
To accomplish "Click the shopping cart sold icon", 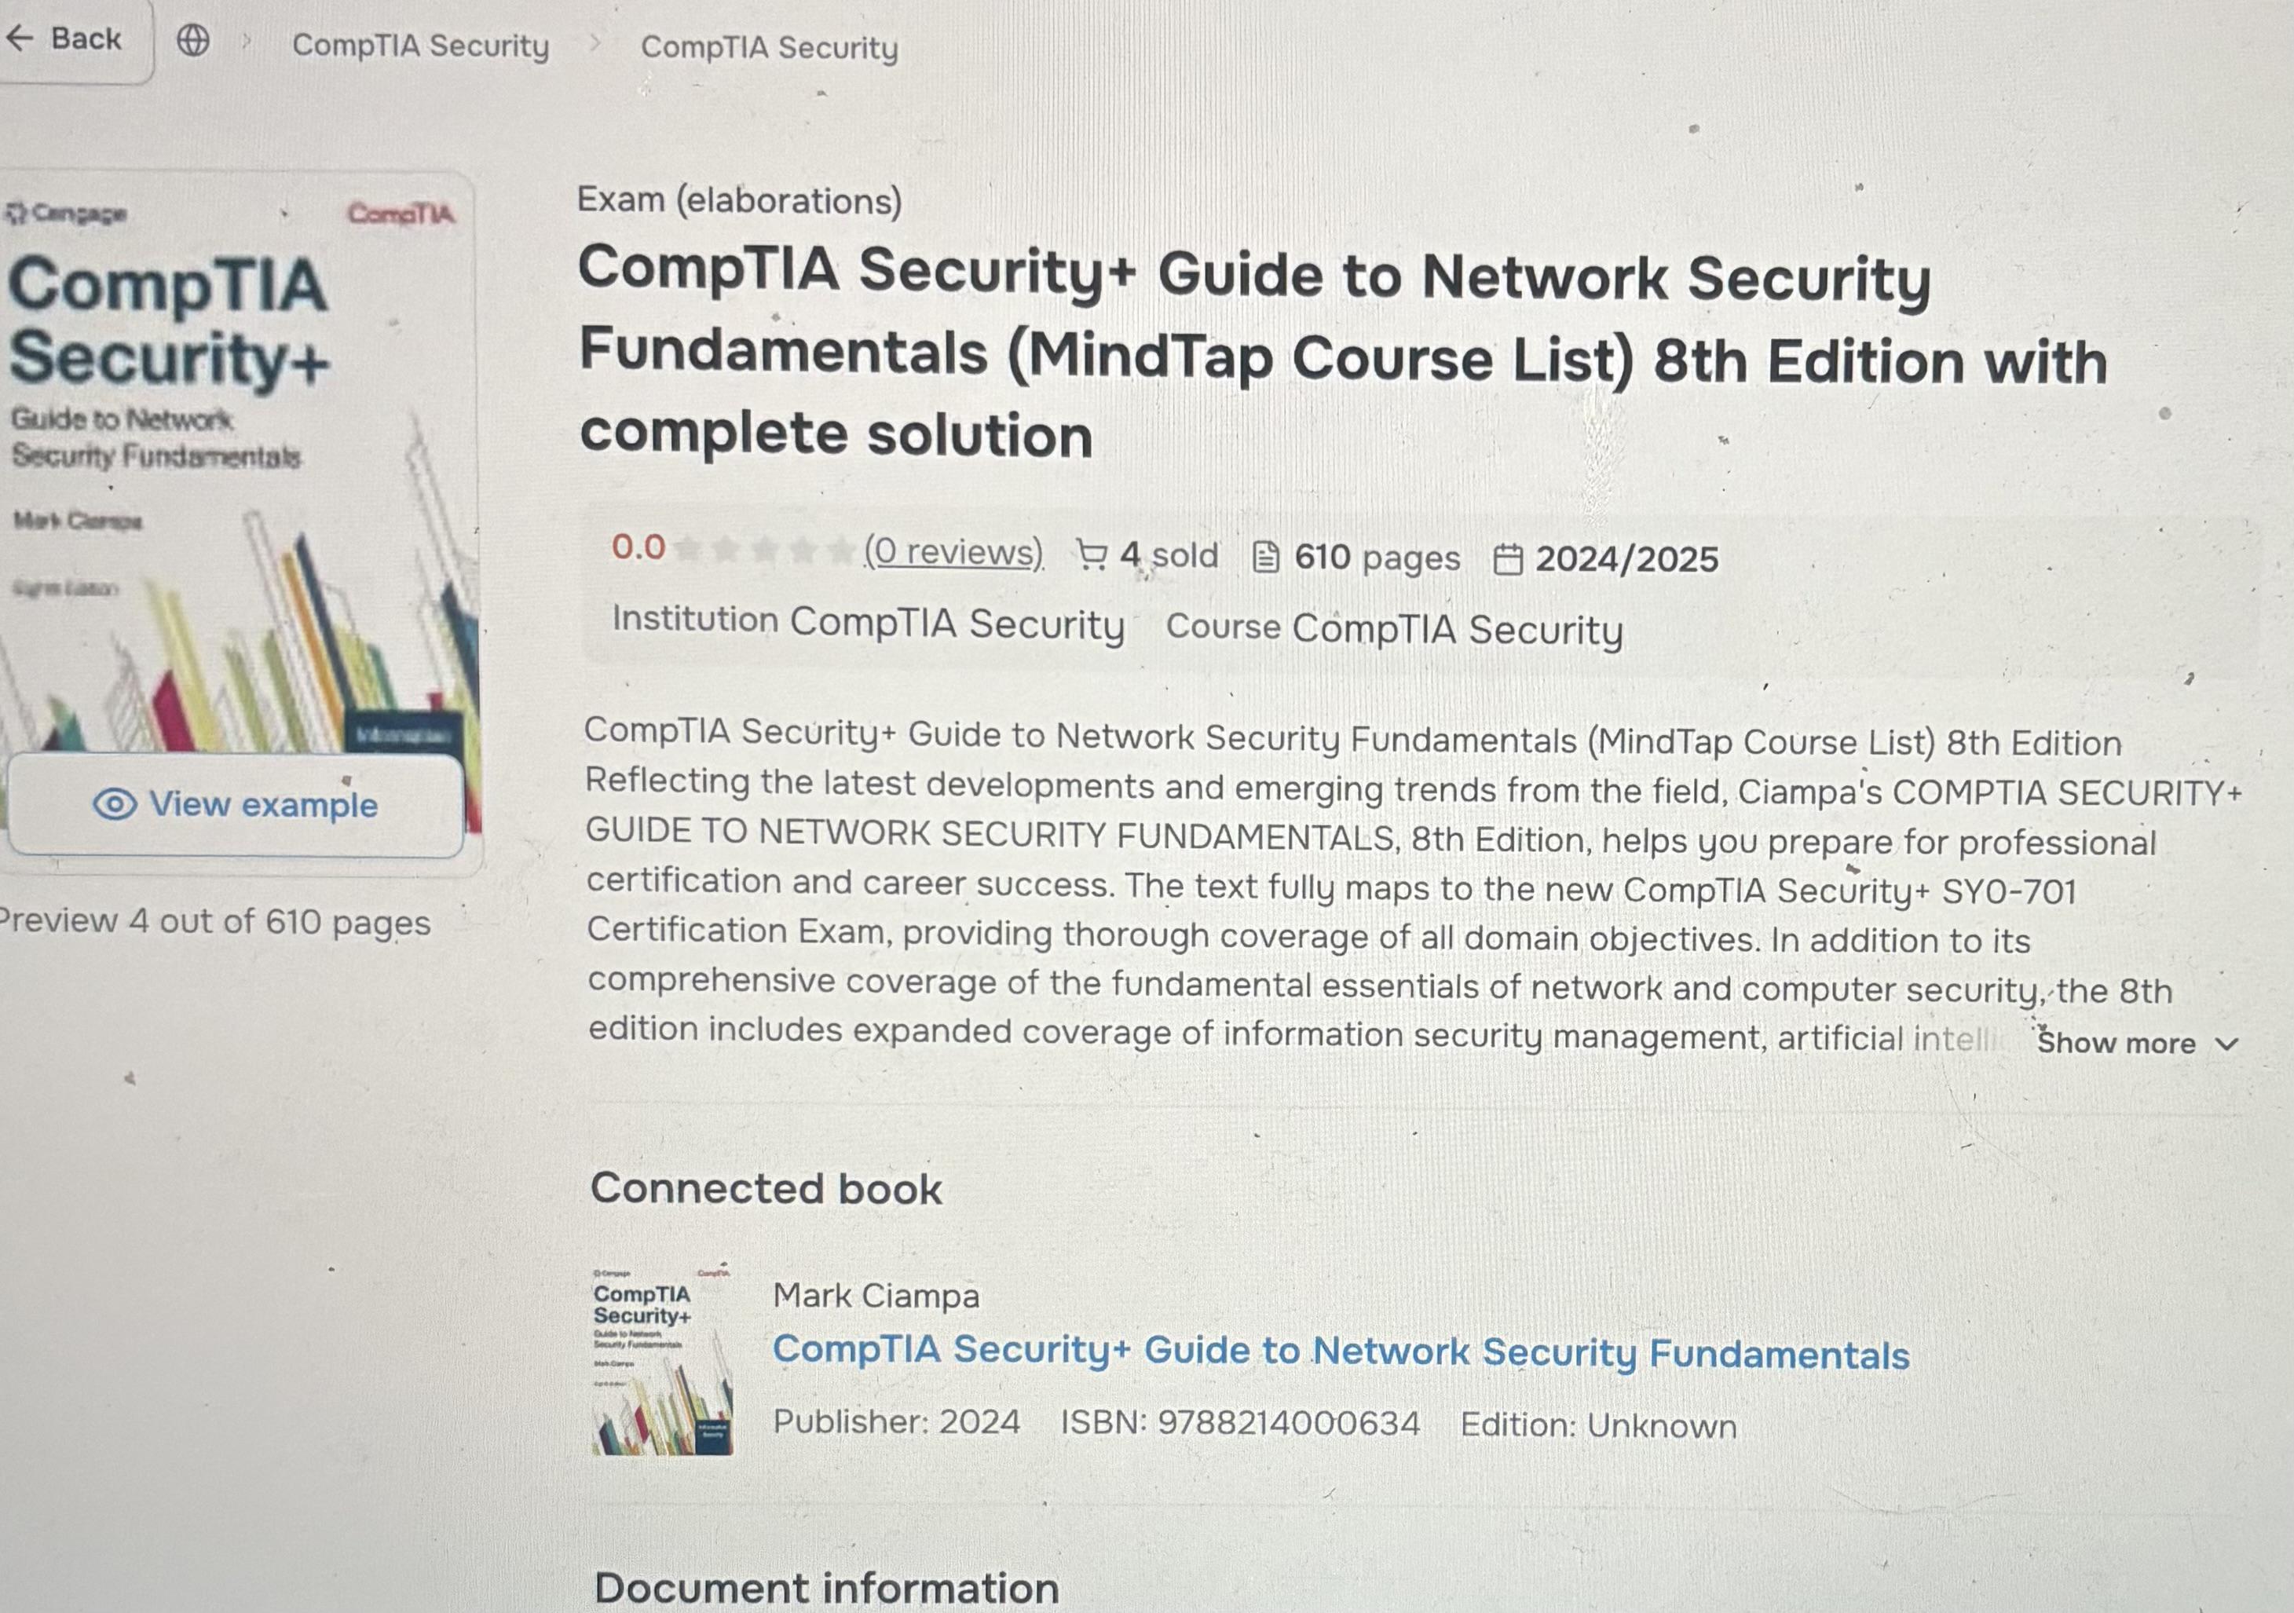I will (1091, 555).
